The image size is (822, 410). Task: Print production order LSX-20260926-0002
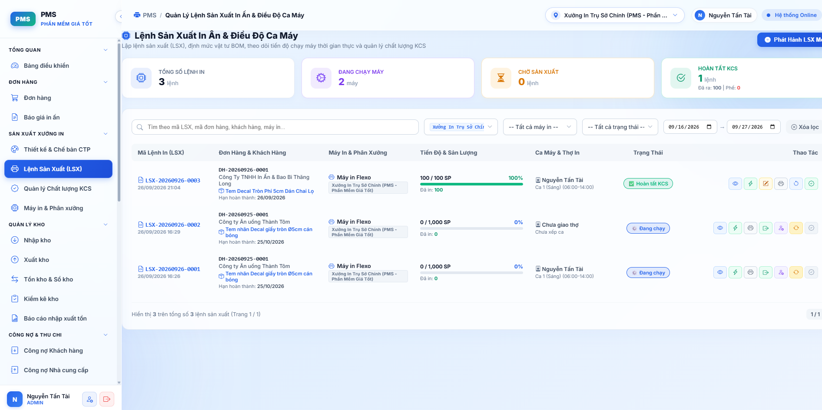750,228
